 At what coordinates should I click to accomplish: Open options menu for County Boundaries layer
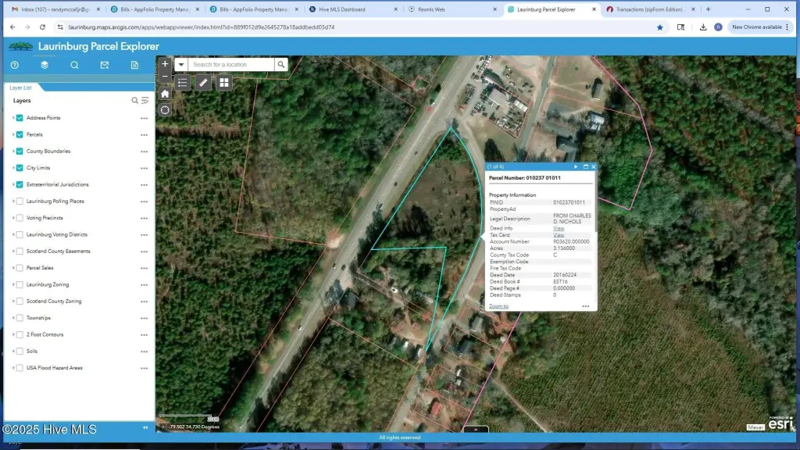tap(144, 152)
